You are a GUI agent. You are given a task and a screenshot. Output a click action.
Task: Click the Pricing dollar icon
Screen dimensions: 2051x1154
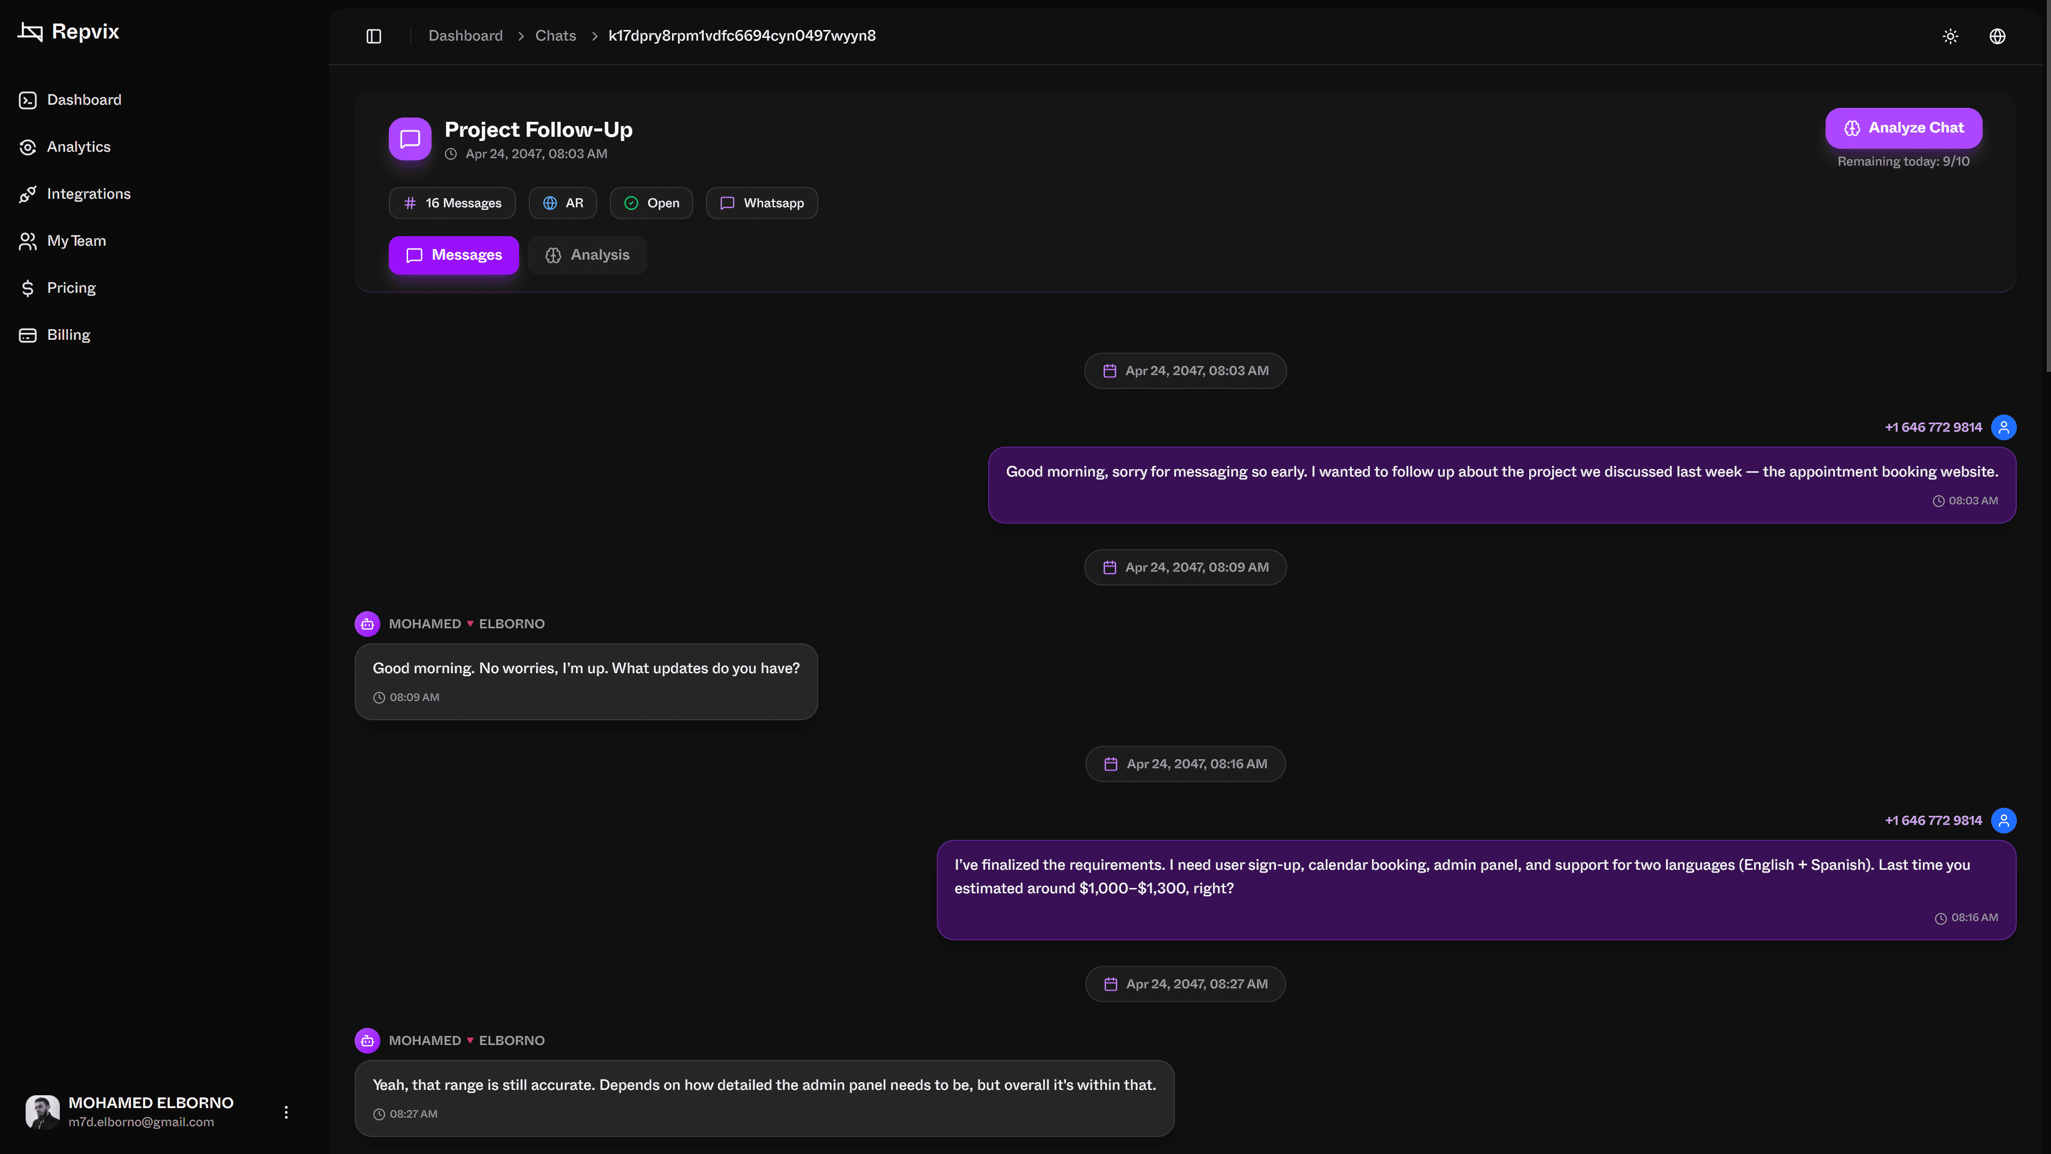point(28,287)
